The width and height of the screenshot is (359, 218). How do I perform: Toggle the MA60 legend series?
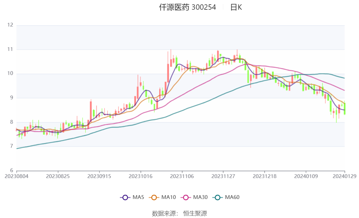[x=226, y=197]
